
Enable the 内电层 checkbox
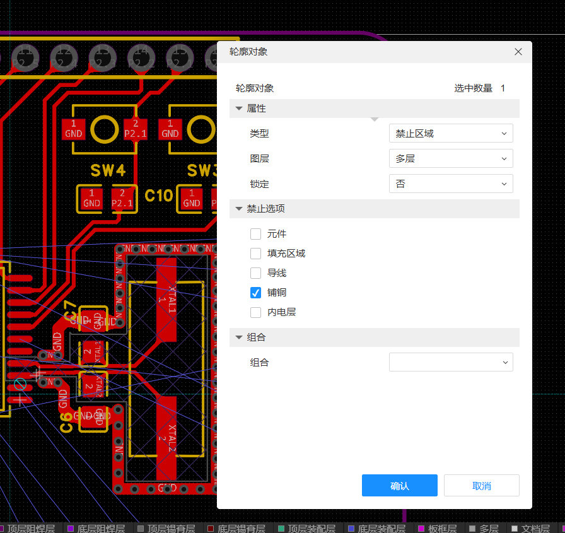click(x=255, y=312)
